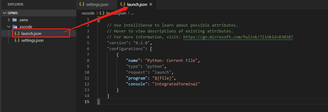
Task: Click line number 5 in the gutter
Action: tap(88, 43)
